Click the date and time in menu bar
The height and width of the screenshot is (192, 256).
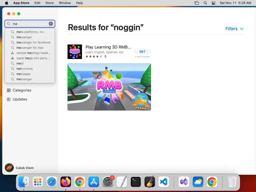[235, 3]
